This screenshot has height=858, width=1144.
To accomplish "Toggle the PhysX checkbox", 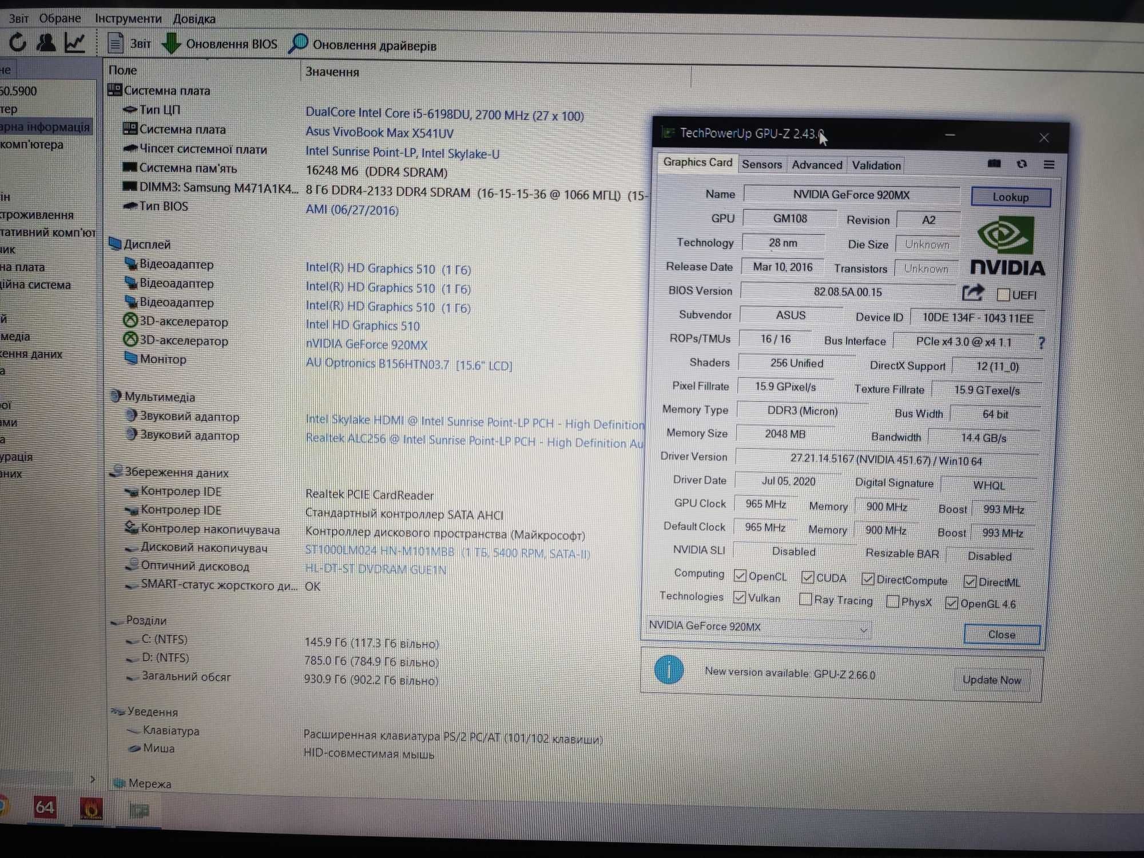I will 892,601.
